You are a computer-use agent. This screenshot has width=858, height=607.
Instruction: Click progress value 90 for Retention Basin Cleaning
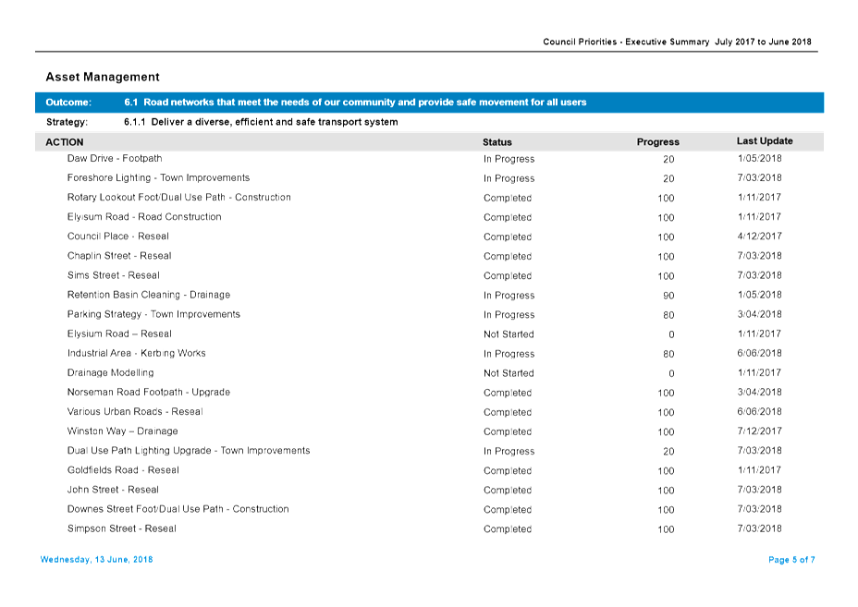point(668,296)
